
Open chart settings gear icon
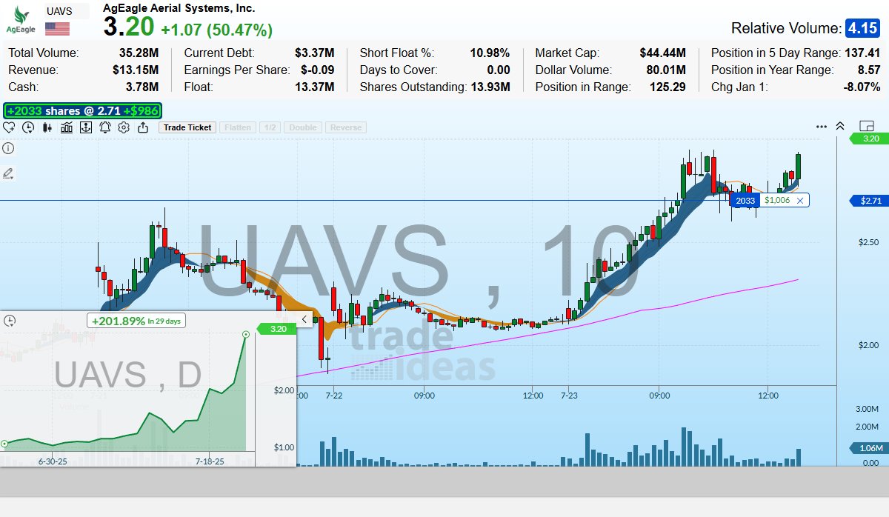pos(124,127)
